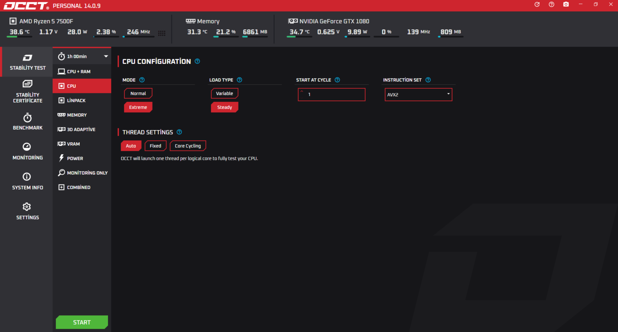Open the Monitoring section
This screenshot has height=332, width=618.
[27, 151]
